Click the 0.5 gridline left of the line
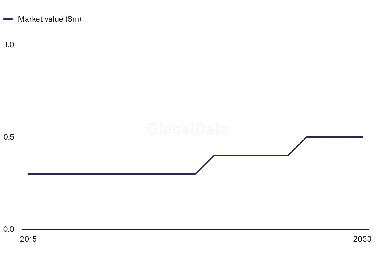The width and height of the screenshot is (376, 257). [x=123, y=137]
